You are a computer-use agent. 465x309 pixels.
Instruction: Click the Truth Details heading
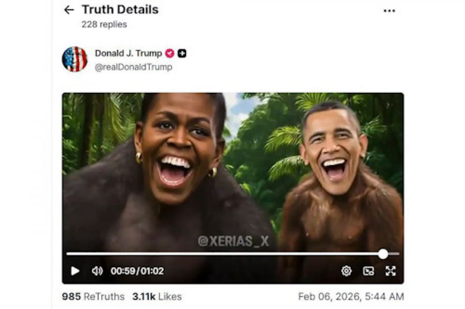(x=120, y=9)
